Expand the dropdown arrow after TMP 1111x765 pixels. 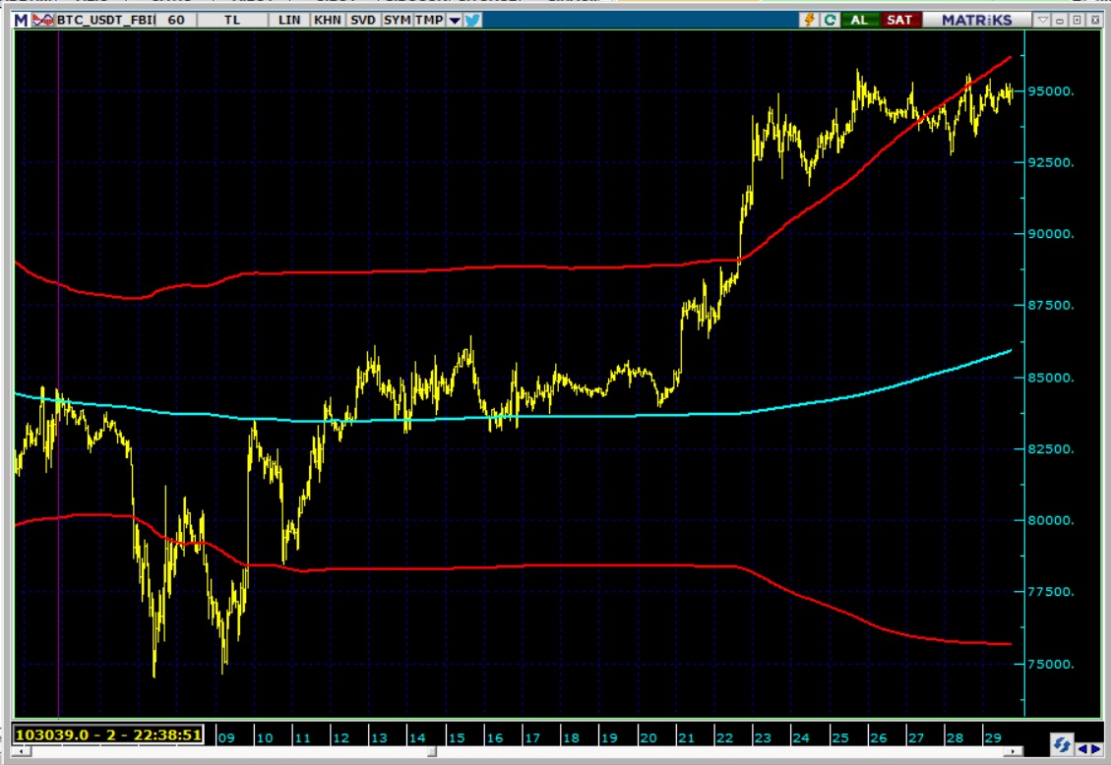pyautogui.click(x=454, y=20)
